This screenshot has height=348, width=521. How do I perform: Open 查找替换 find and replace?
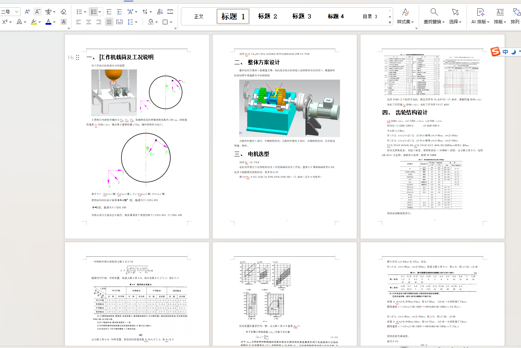434,16
